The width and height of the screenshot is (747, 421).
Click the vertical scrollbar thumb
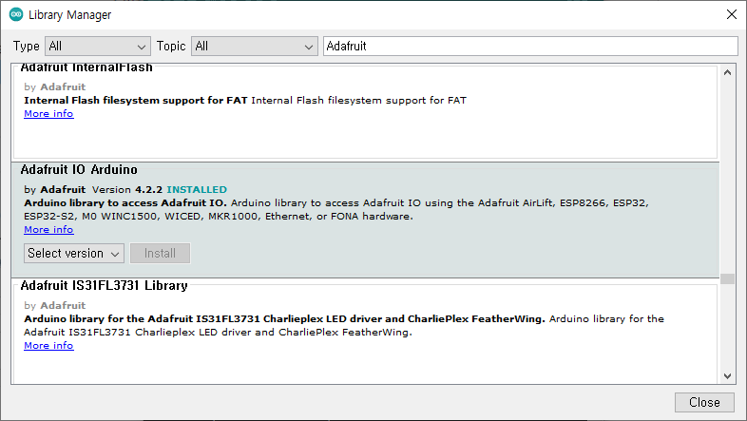pos(727,278)
